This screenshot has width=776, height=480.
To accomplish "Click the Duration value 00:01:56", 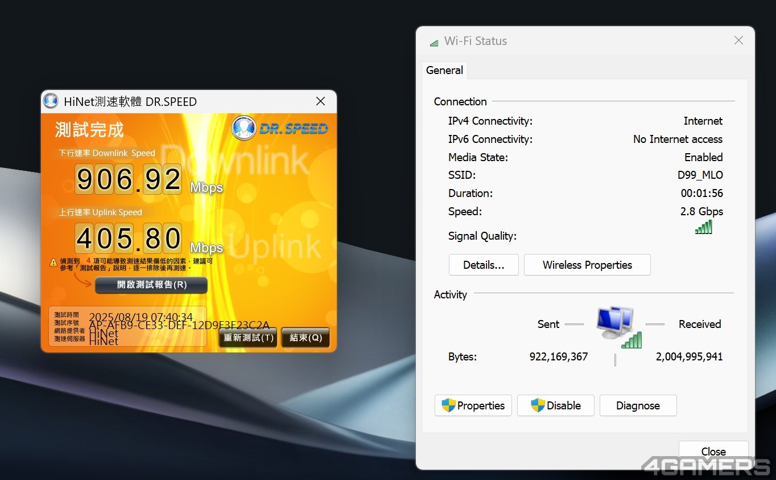I will click(x=702, y=193).
